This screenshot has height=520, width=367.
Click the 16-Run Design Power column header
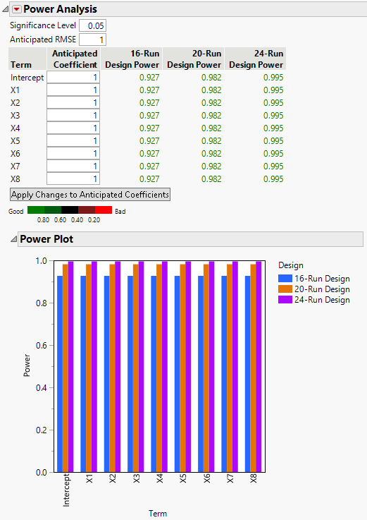132,59
